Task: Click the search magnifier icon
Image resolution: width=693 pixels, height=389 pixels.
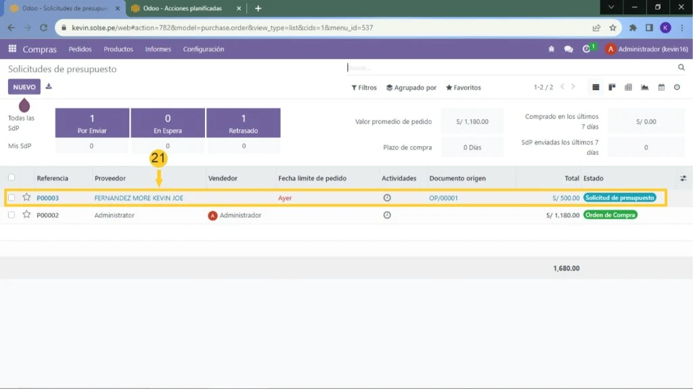Action: point(681,68)
